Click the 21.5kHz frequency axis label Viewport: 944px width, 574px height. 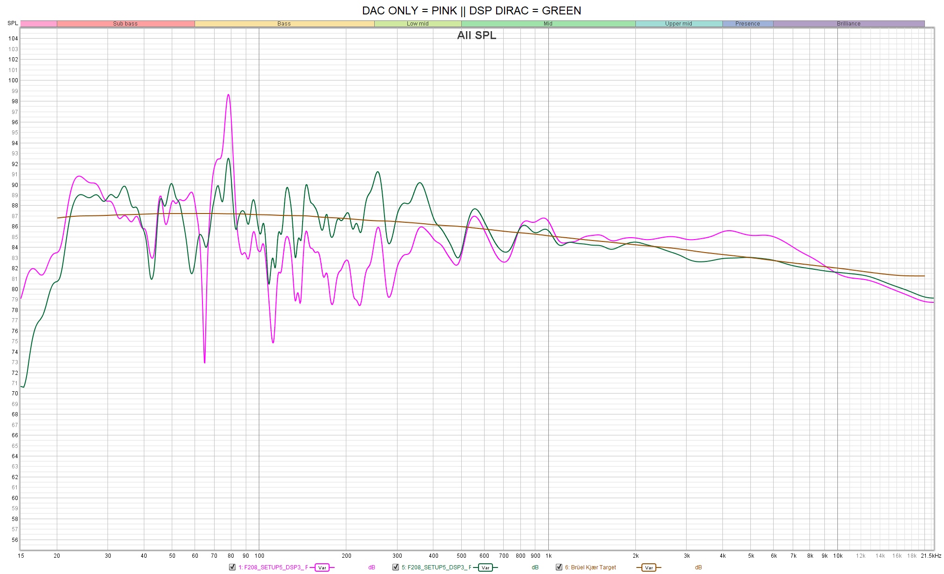pos(931,556)
